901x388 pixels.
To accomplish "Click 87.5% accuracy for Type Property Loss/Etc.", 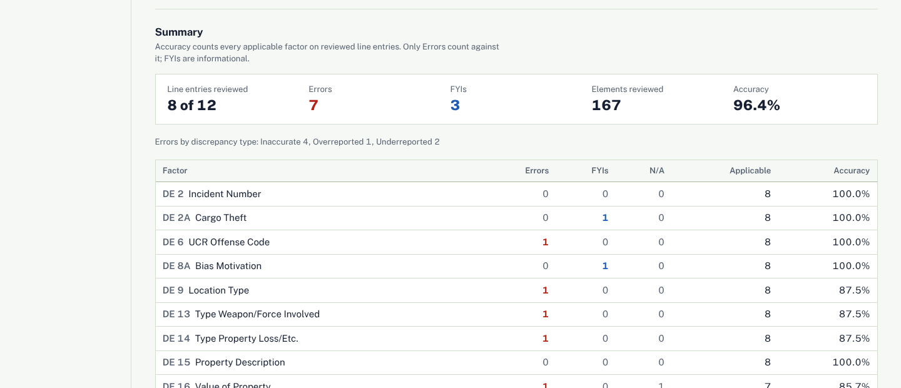I will click(x=854, y=339).
